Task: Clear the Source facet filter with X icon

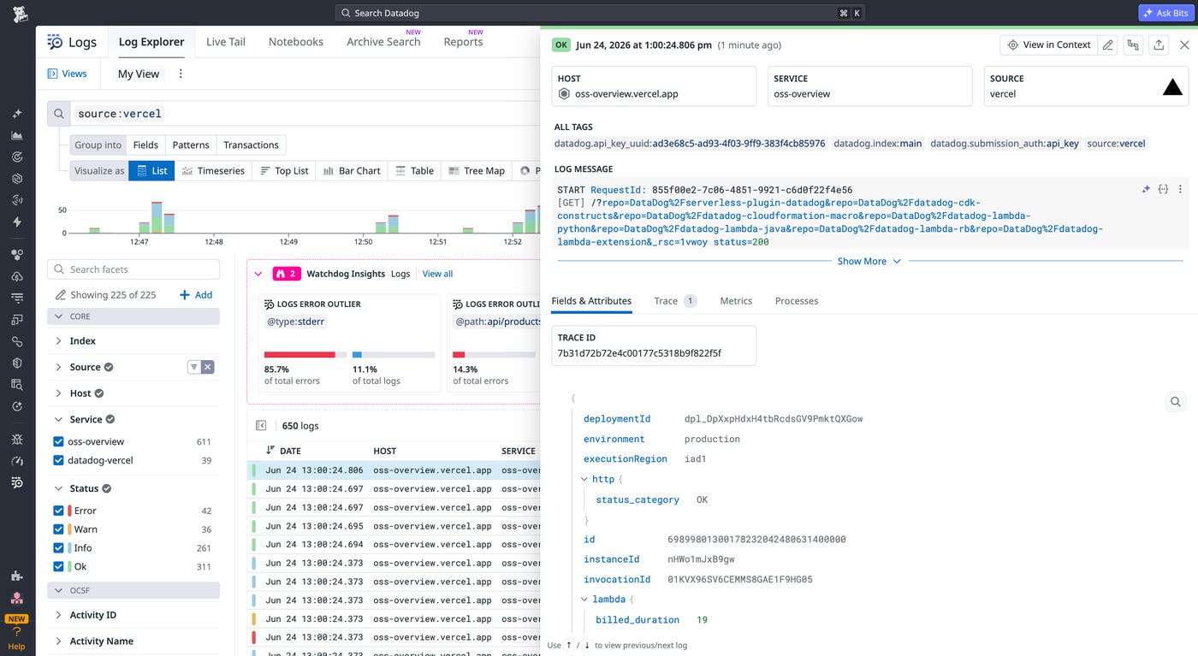Action: [207, 367]
